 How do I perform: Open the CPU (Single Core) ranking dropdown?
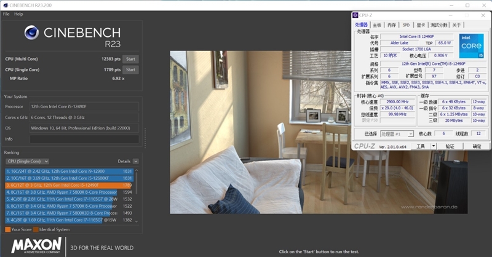pyautogui.click(x=27, y=161)
